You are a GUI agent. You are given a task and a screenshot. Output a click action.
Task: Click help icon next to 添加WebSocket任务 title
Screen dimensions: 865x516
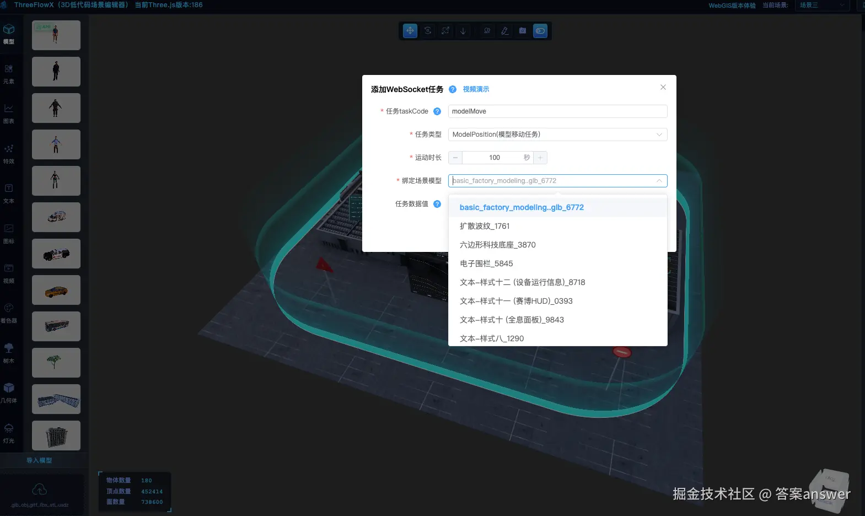[453, 89]
